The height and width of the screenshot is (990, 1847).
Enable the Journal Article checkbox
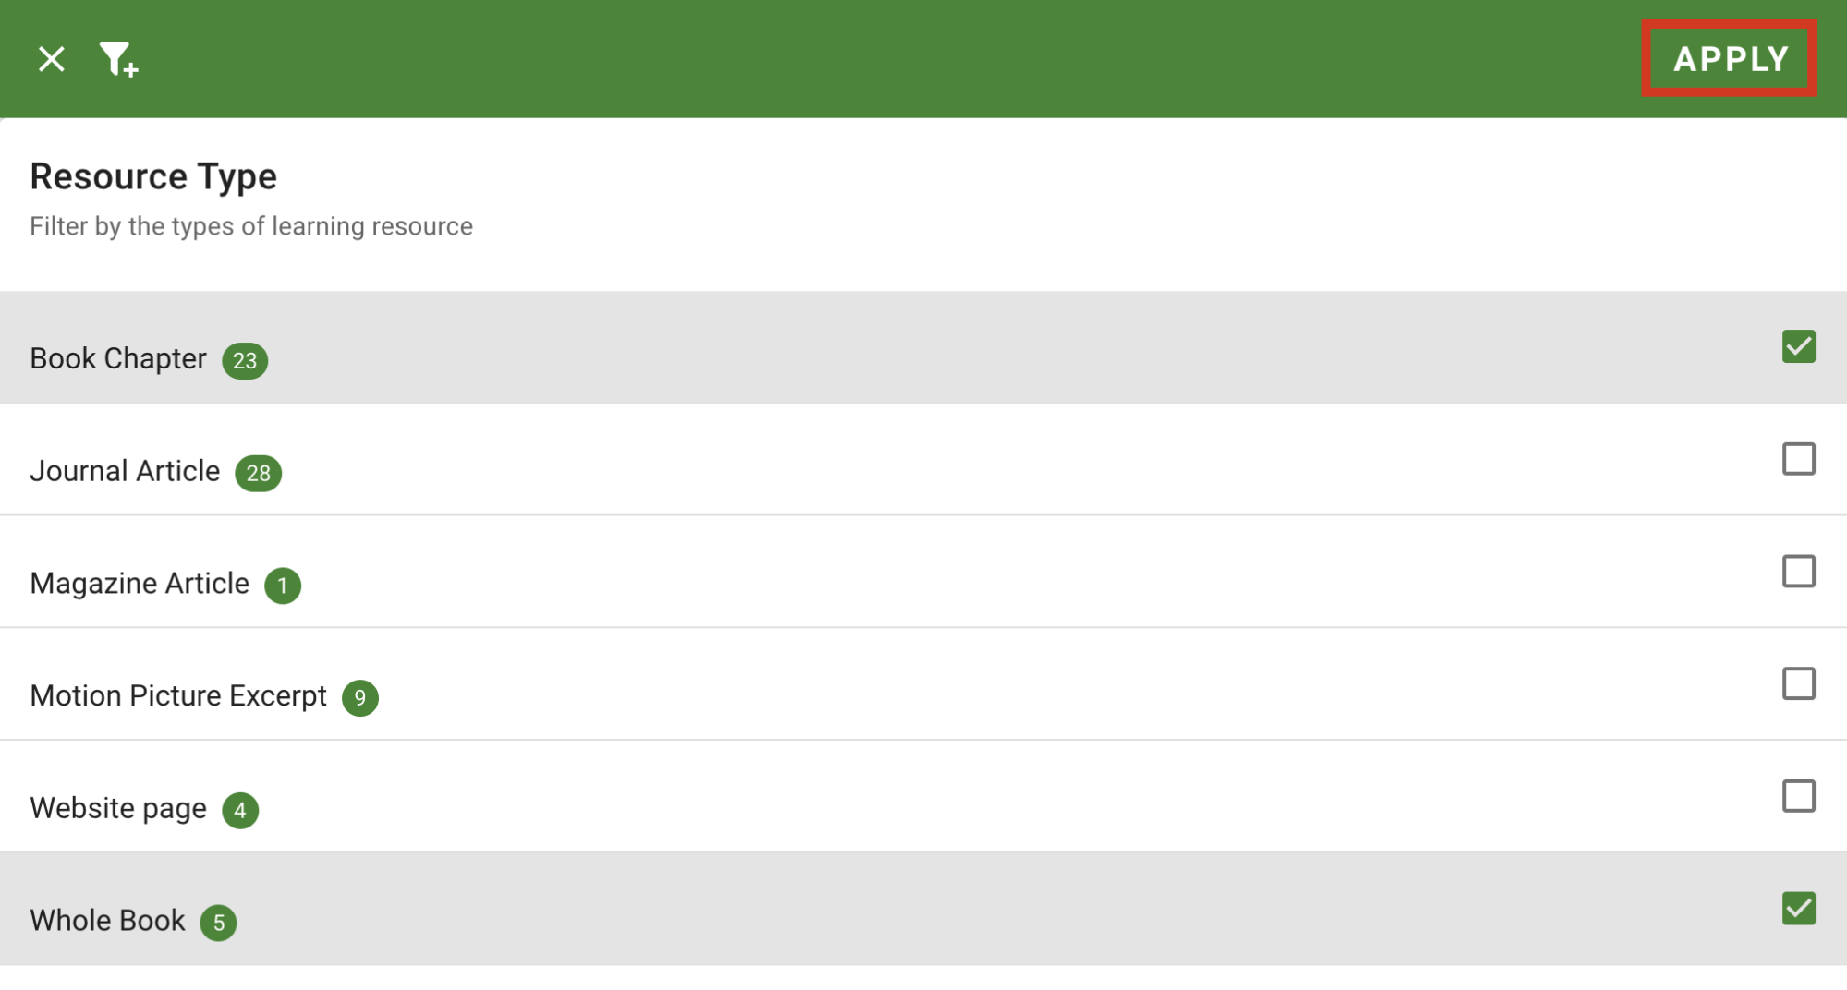pyautogui.click(x=1798, y=459)
